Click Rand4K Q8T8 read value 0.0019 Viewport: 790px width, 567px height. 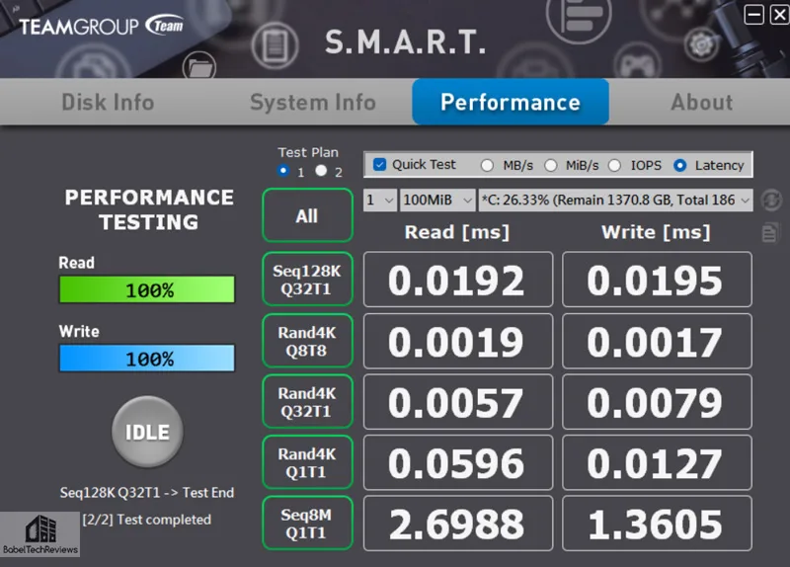(x=458, y=341)
